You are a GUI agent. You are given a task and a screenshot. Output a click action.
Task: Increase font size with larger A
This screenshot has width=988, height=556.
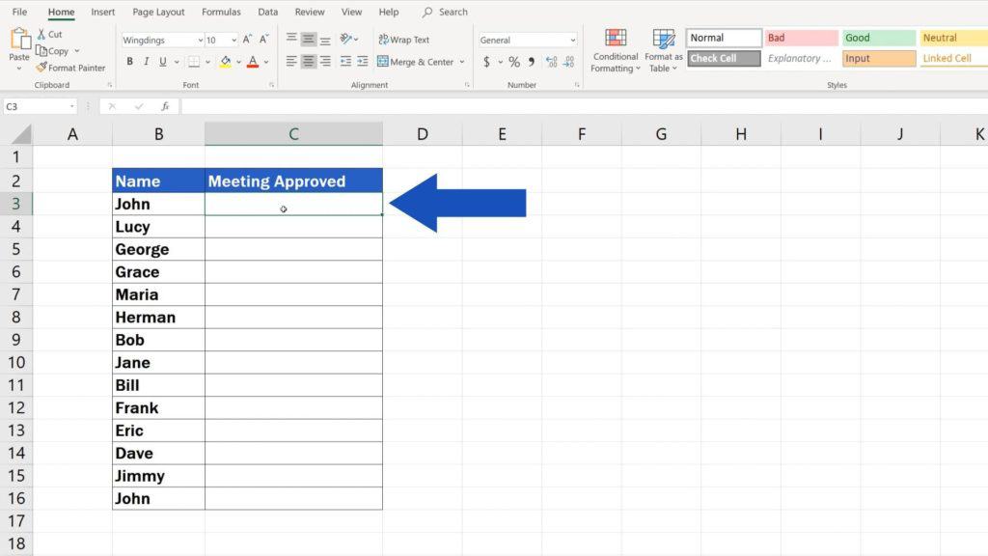click(247, 40)
